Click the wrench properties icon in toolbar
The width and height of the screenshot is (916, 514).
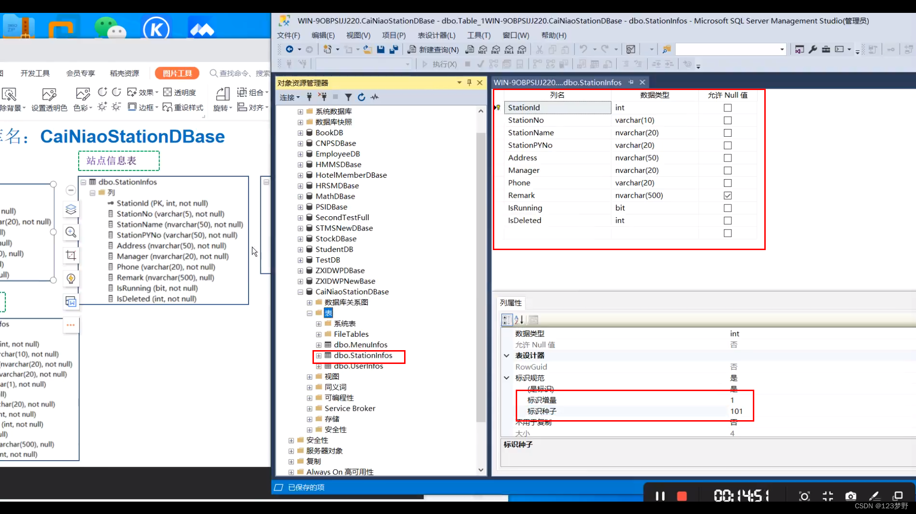813,50
